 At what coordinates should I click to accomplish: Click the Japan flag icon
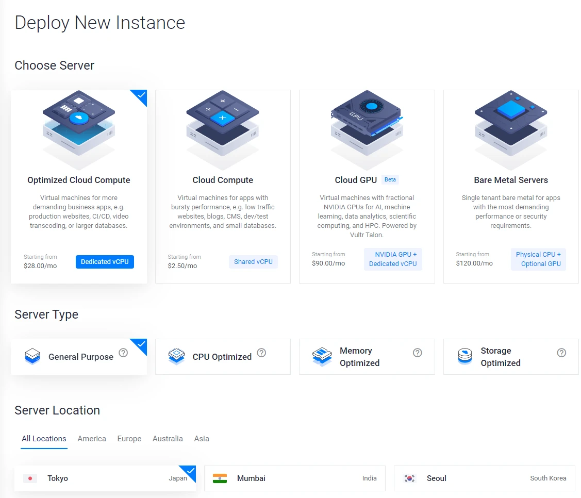(x=30, y=478)
